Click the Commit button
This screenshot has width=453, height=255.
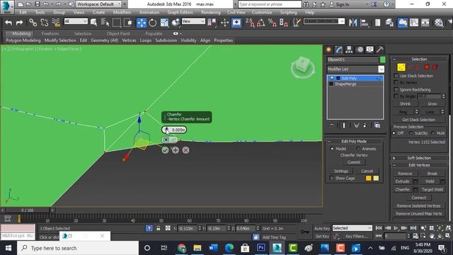(x=354, y=162)
